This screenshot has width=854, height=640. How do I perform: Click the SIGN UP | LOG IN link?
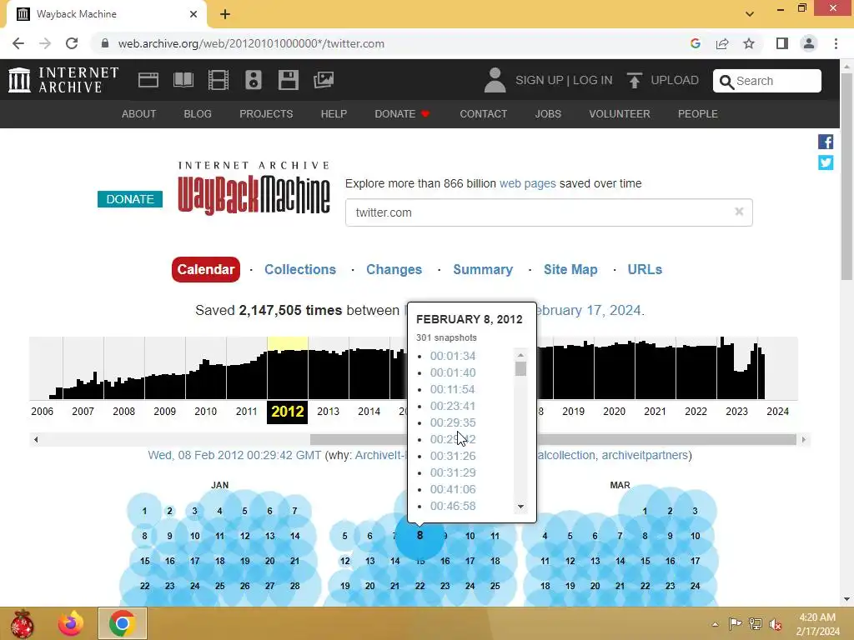tap(564, 80)
